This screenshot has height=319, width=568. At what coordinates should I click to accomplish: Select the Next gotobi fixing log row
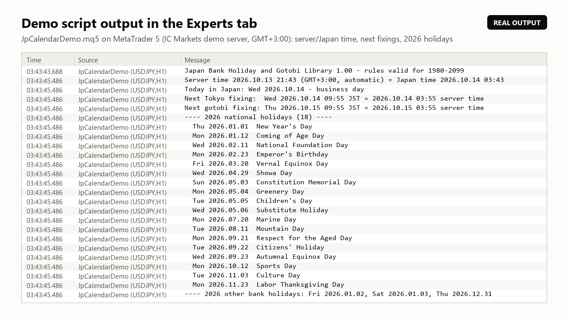click(284, 108)
